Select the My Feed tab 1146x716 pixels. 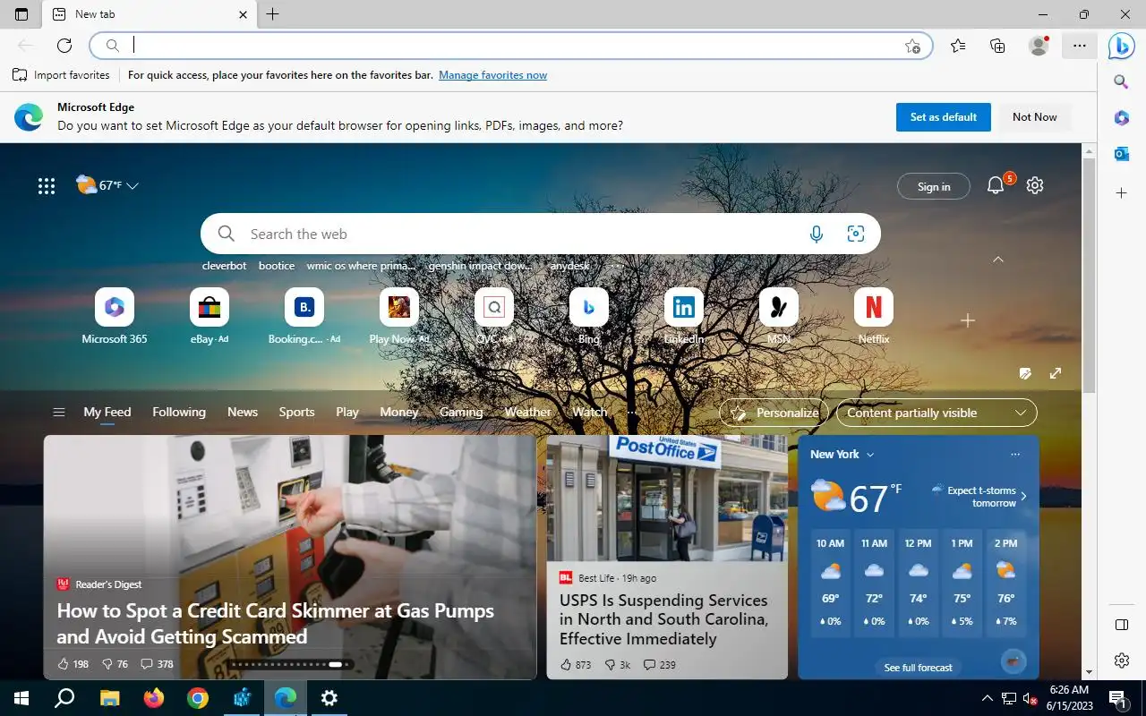(x=107, y=413)
